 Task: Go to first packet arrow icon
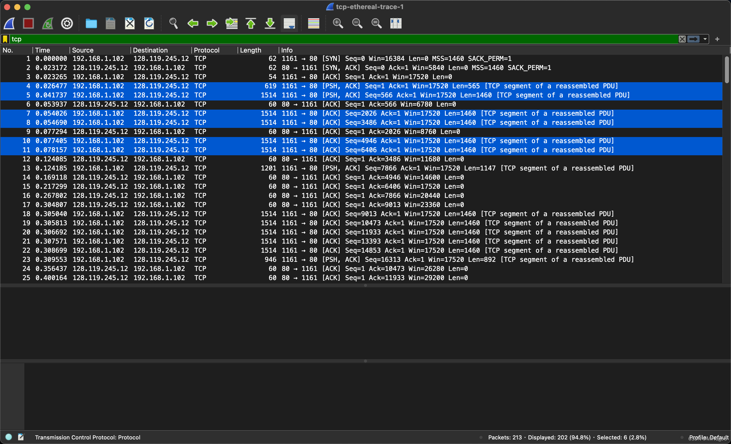(x=251, y=23)
